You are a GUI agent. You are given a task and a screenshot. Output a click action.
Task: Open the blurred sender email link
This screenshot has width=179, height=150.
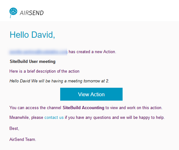[x=38, y=52]
